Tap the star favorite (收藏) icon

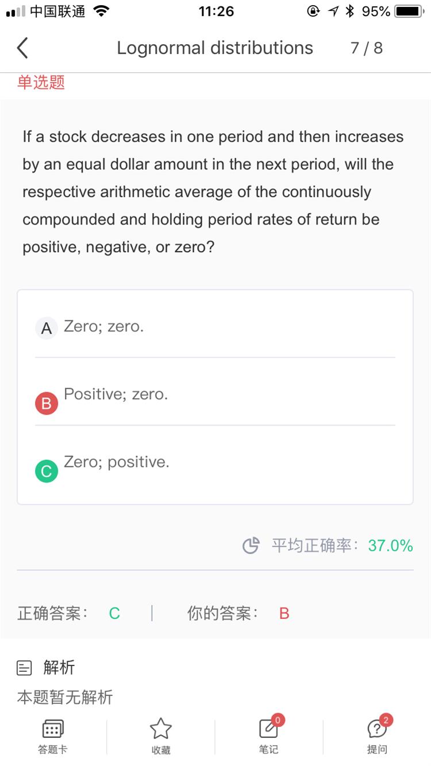pyautogui.click(x=160, y=729)
